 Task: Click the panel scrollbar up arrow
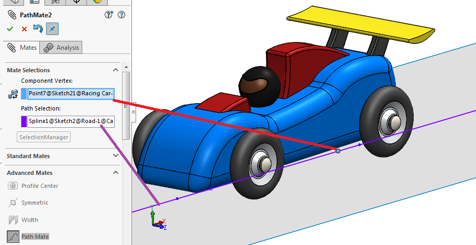tap(126, 67)
